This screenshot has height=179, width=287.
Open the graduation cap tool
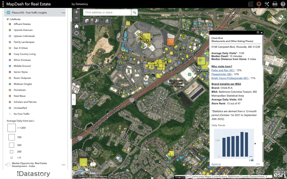(x=87, y=21)
